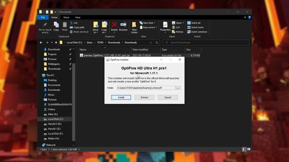Open the blue Help icon
Screen dimensions: 289x162
[x=249, y=18]
